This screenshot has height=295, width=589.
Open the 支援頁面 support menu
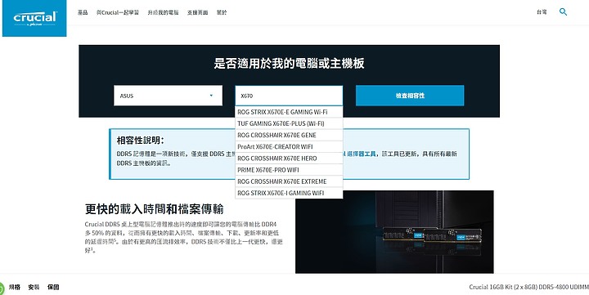point(198,12)
